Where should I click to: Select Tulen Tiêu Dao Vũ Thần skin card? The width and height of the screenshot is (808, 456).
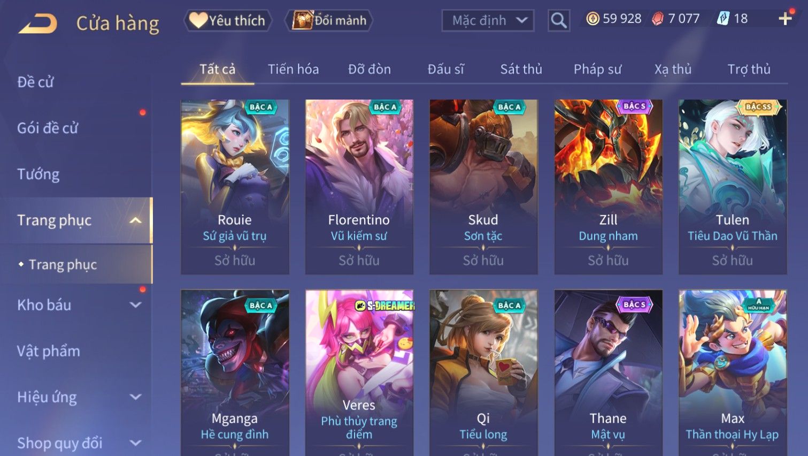[733, 187]
